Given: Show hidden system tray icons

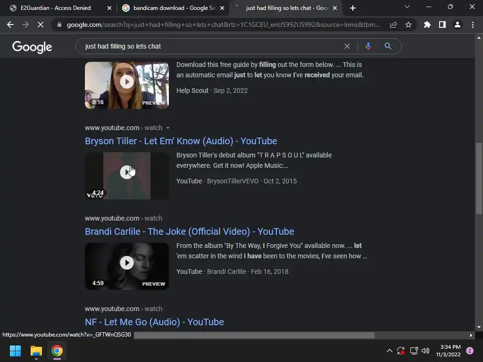Looking at the screenshot, I should (389, 351).
